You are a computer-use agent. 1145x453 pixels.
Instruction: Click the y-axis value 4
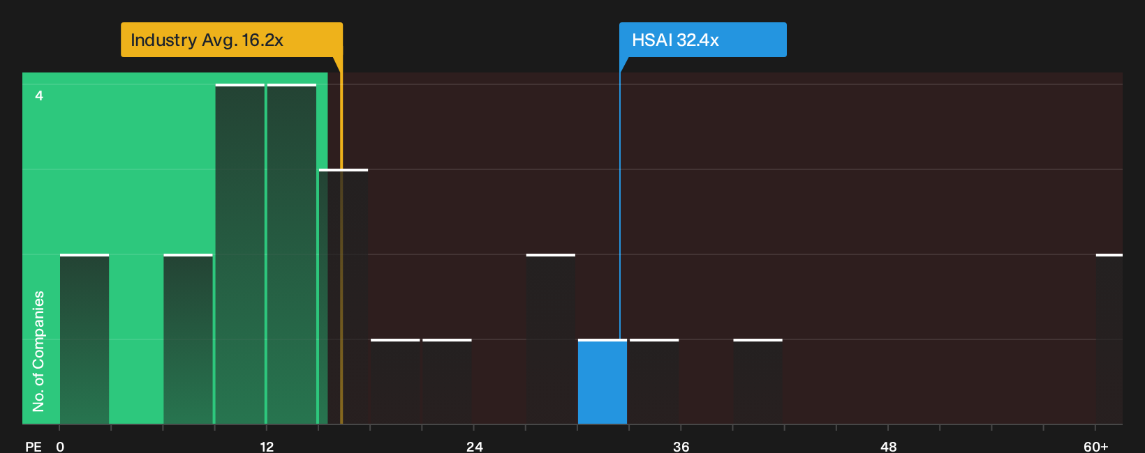(x=39, y=95)
